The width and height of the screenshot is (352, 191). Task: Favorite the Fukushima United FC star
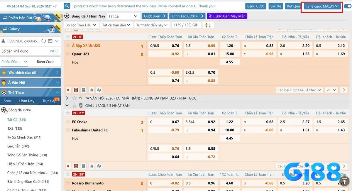68,130
